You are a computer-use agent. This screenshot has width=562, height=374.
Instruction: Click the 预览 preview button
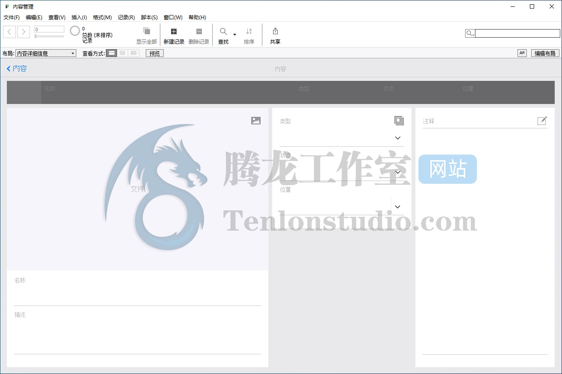click(154, 53)
